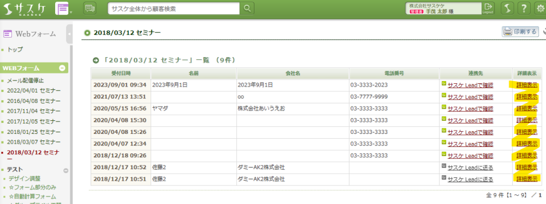This screenshot has height=204, width=546.
Task: Click the 会社名 column header
Action: click(293, 73)
